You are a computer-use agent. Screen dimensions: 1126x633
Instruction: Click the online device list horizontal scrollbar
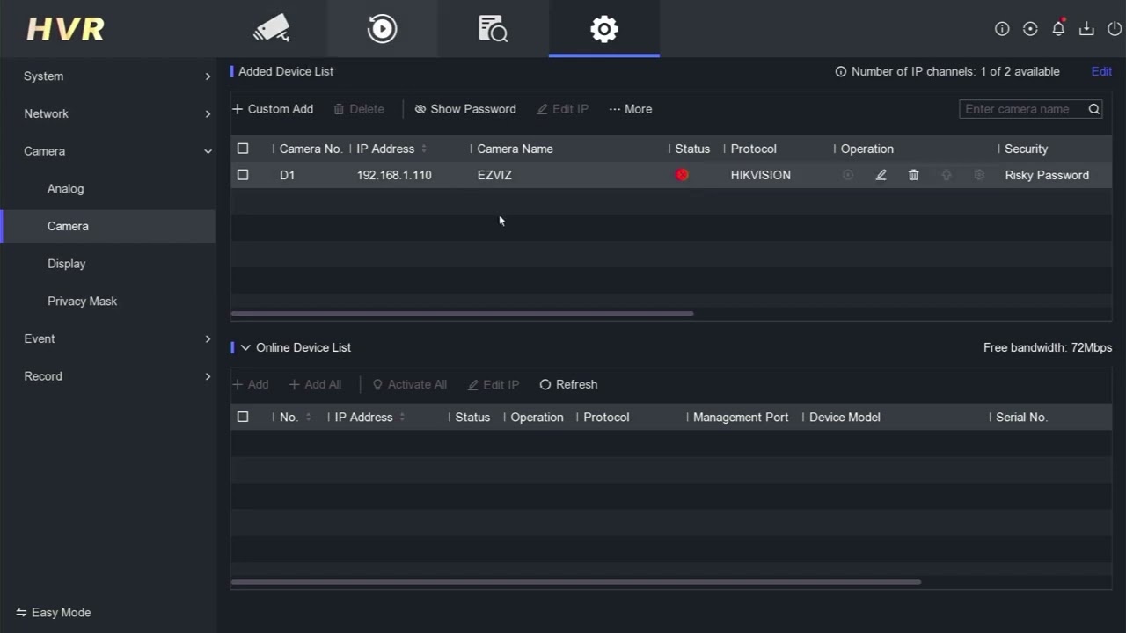click(x=575, y=582)
